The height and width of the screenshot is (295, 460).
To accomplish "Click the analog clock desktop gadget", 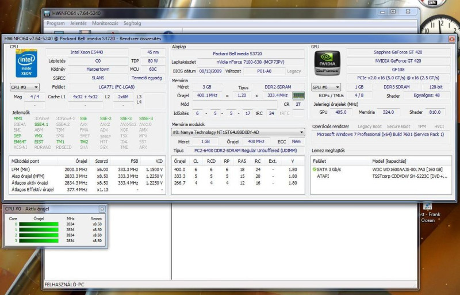I will click(x=440, y=31).
